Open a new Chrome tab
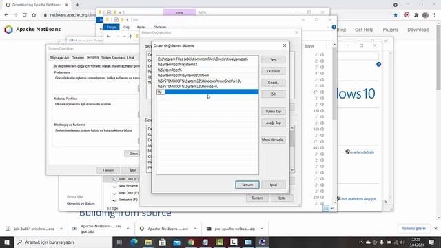 (77, 5)
